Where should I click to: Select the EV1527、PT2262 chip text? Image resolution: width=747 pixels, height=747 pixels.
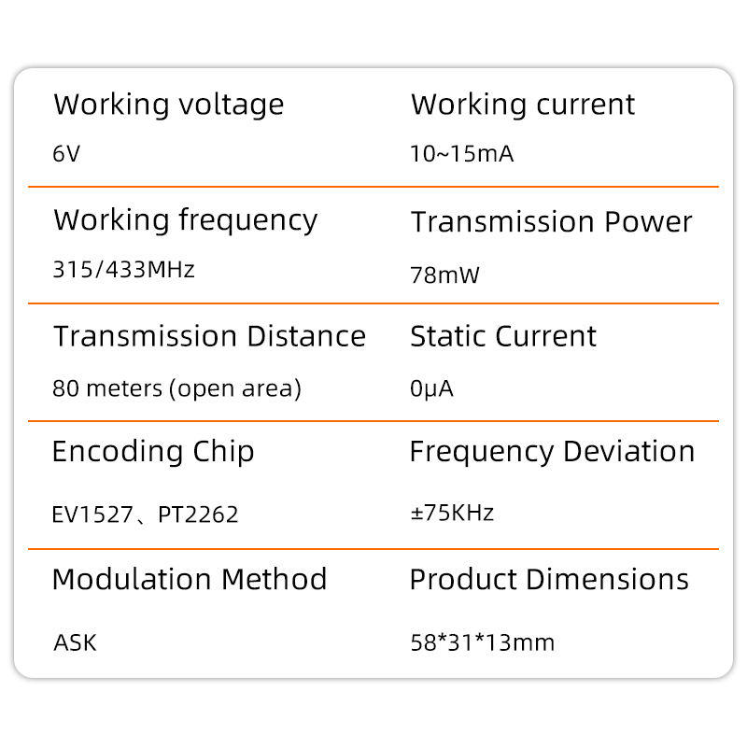click(x=146, y=514)
